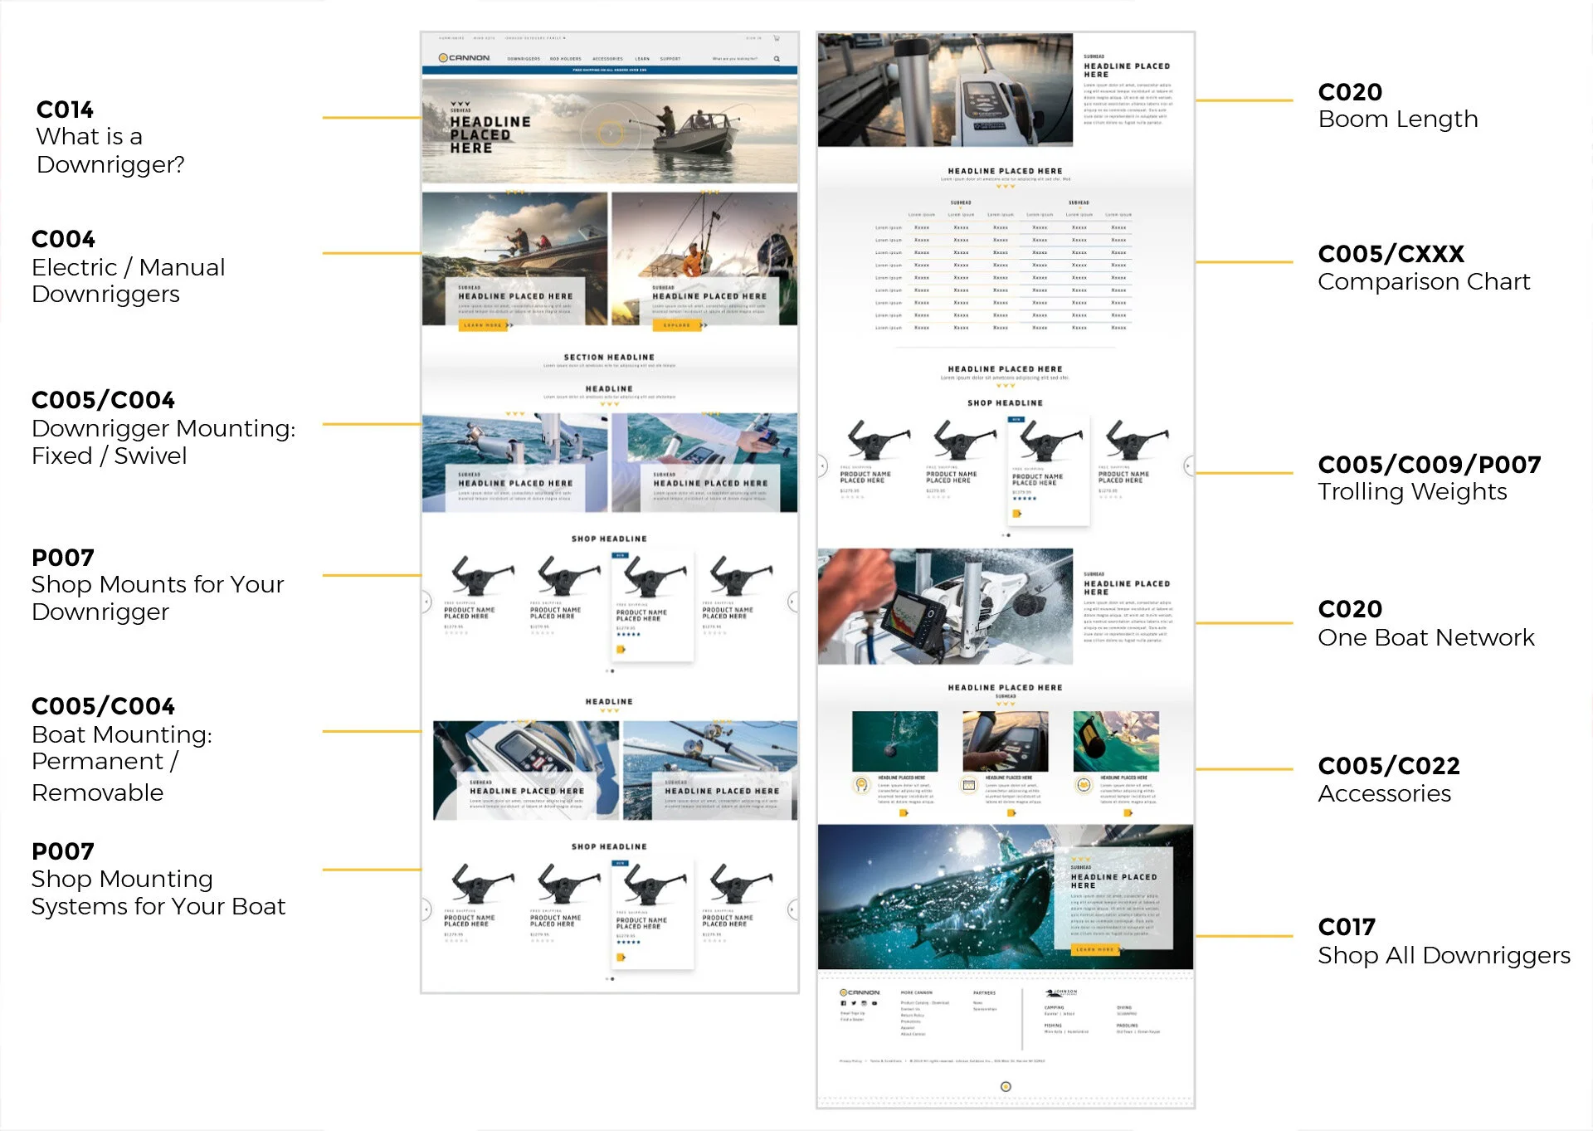Click the EXPLORE button on the right banner
1593x1131 pixels.
pos(679,325)
